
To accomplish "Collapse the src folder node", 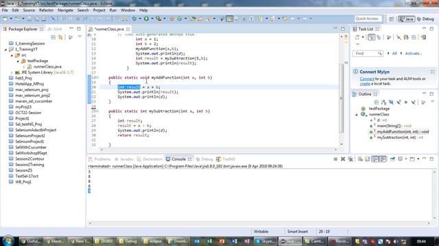I will [x=12, y=55].
